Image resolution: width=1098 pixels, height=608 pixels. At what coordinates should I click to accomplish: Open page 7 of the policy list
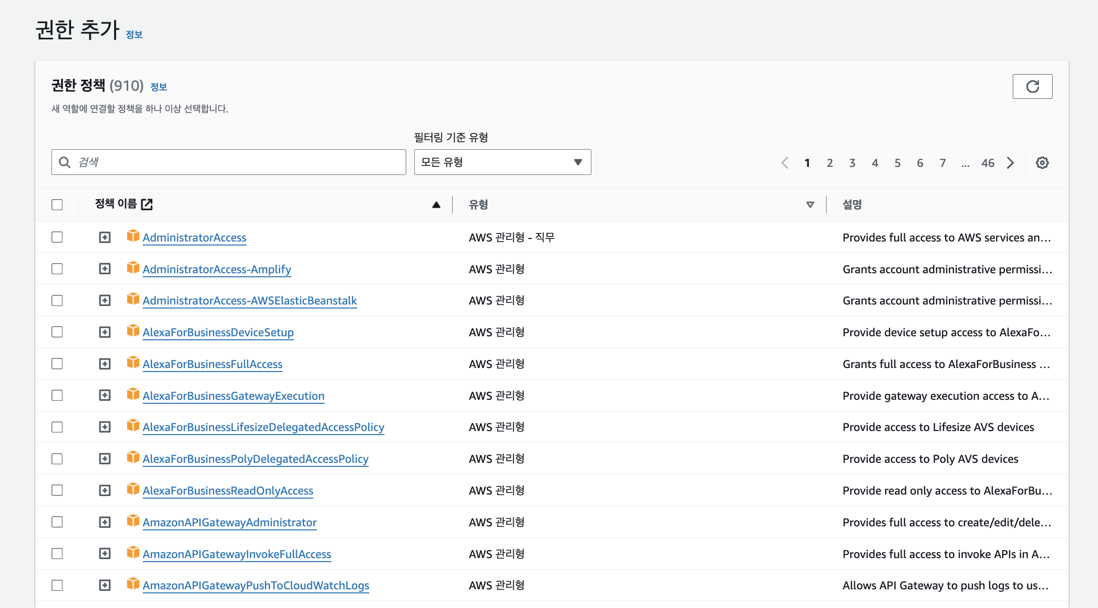click(943, 163)
